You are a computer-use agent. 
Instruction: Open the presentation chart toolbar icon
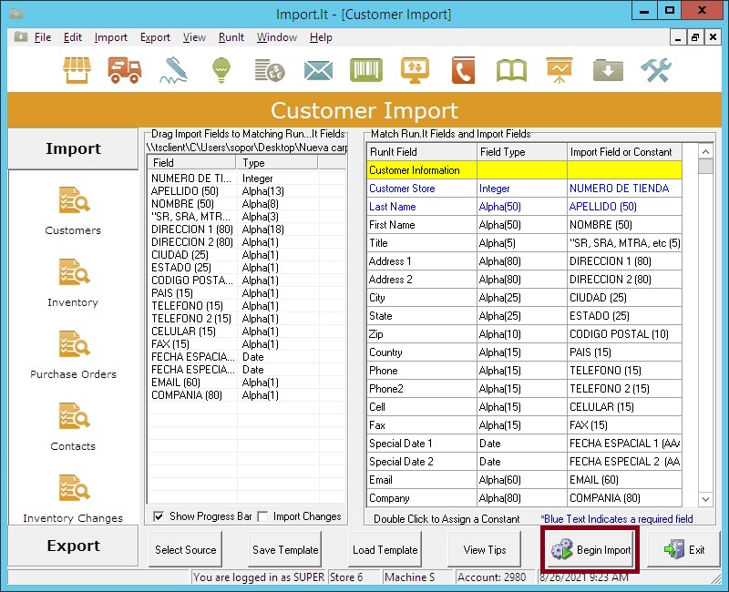(x=560, y=71)
